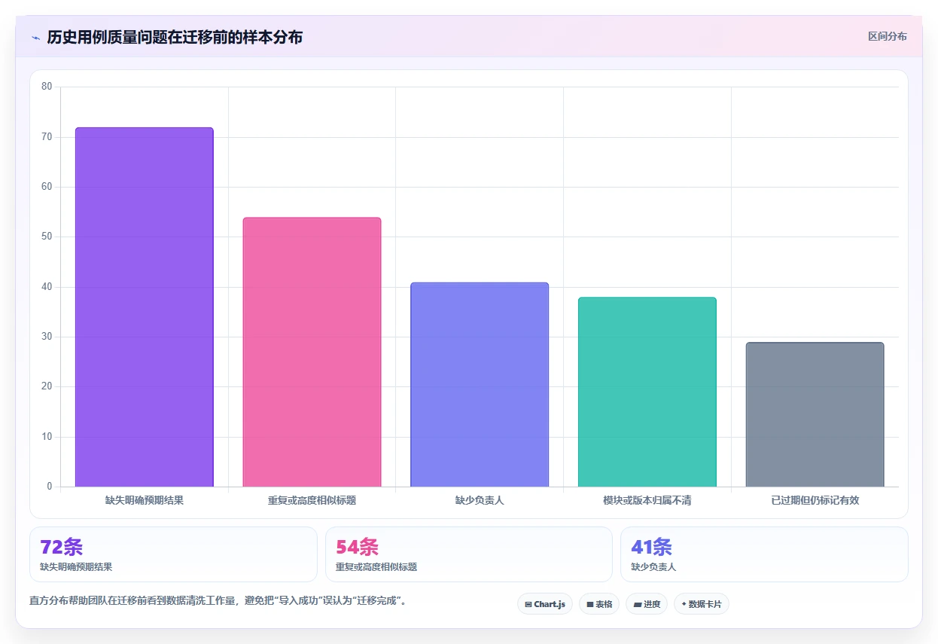This screenshot has height=644, width=938.
Task: Click the blue 缺少负责人 bar
Action: (480, 385)
